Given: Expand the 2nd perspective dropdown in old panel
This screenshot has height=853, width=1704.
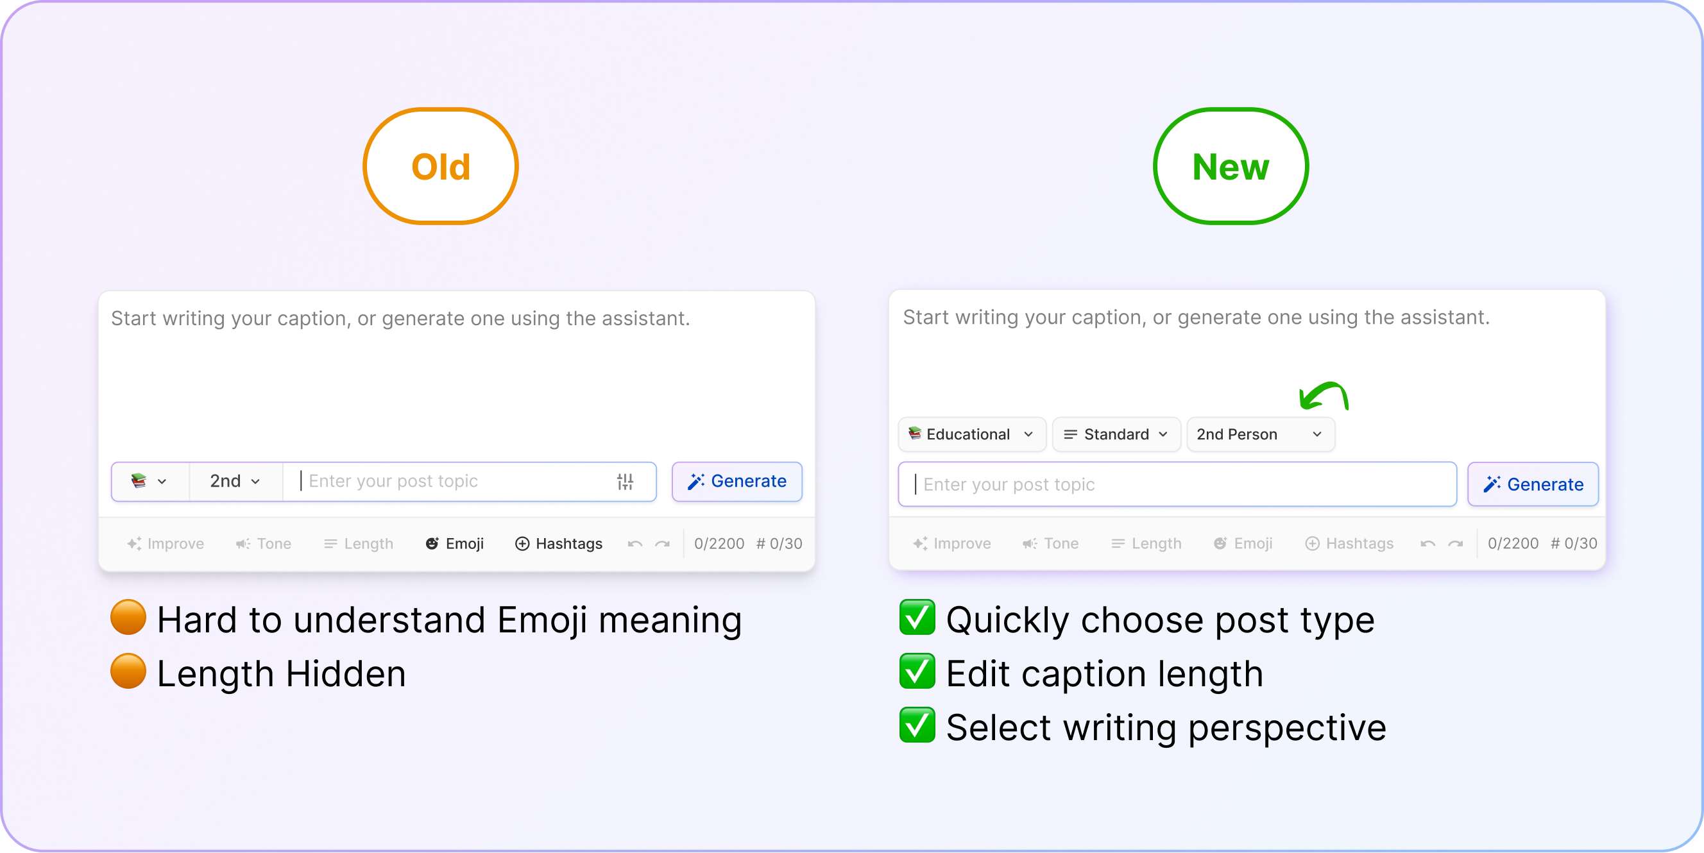Looking at the screenshot, I should [235, 482].
